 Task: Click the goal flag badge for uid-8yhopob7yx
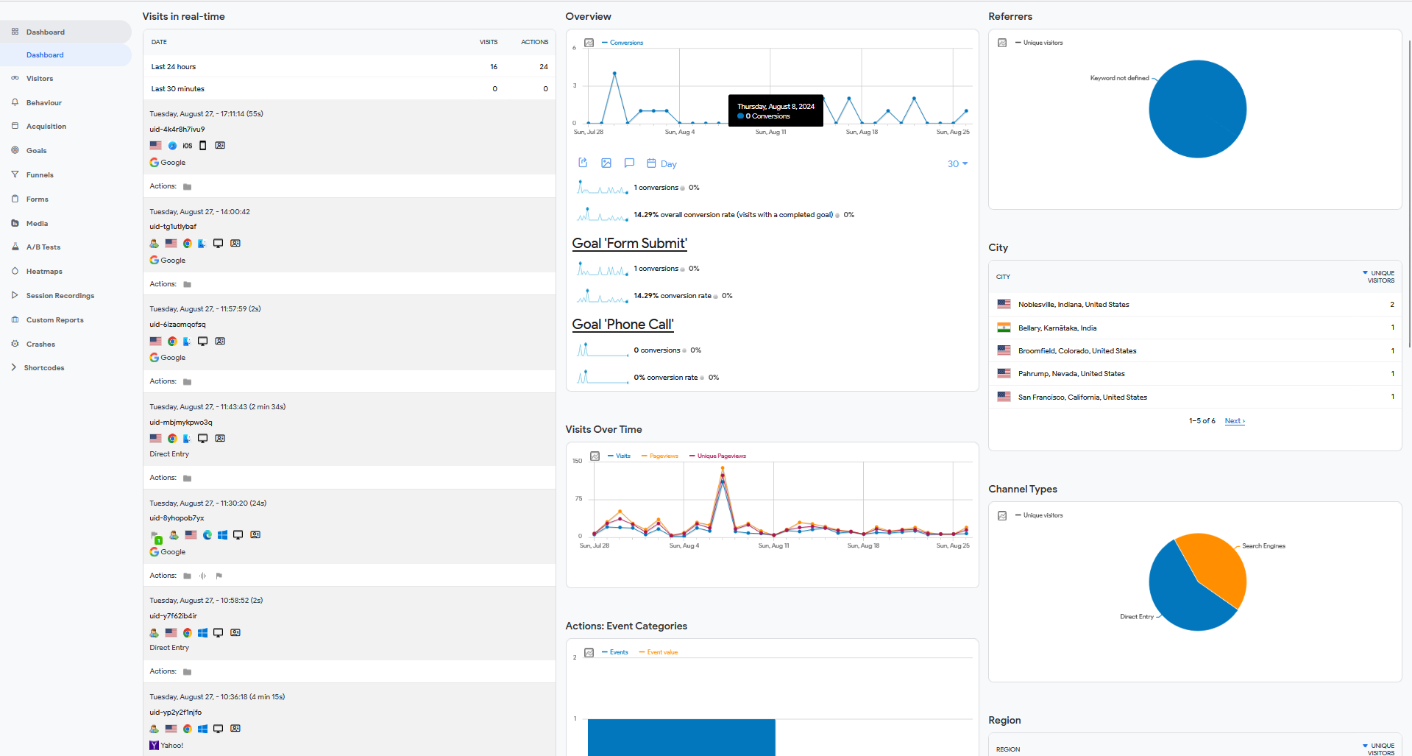pos(155,537)
